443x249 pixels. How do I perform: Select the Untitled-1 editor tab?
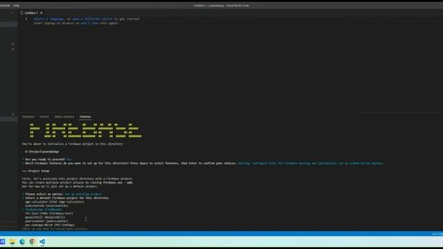point(31,13)
